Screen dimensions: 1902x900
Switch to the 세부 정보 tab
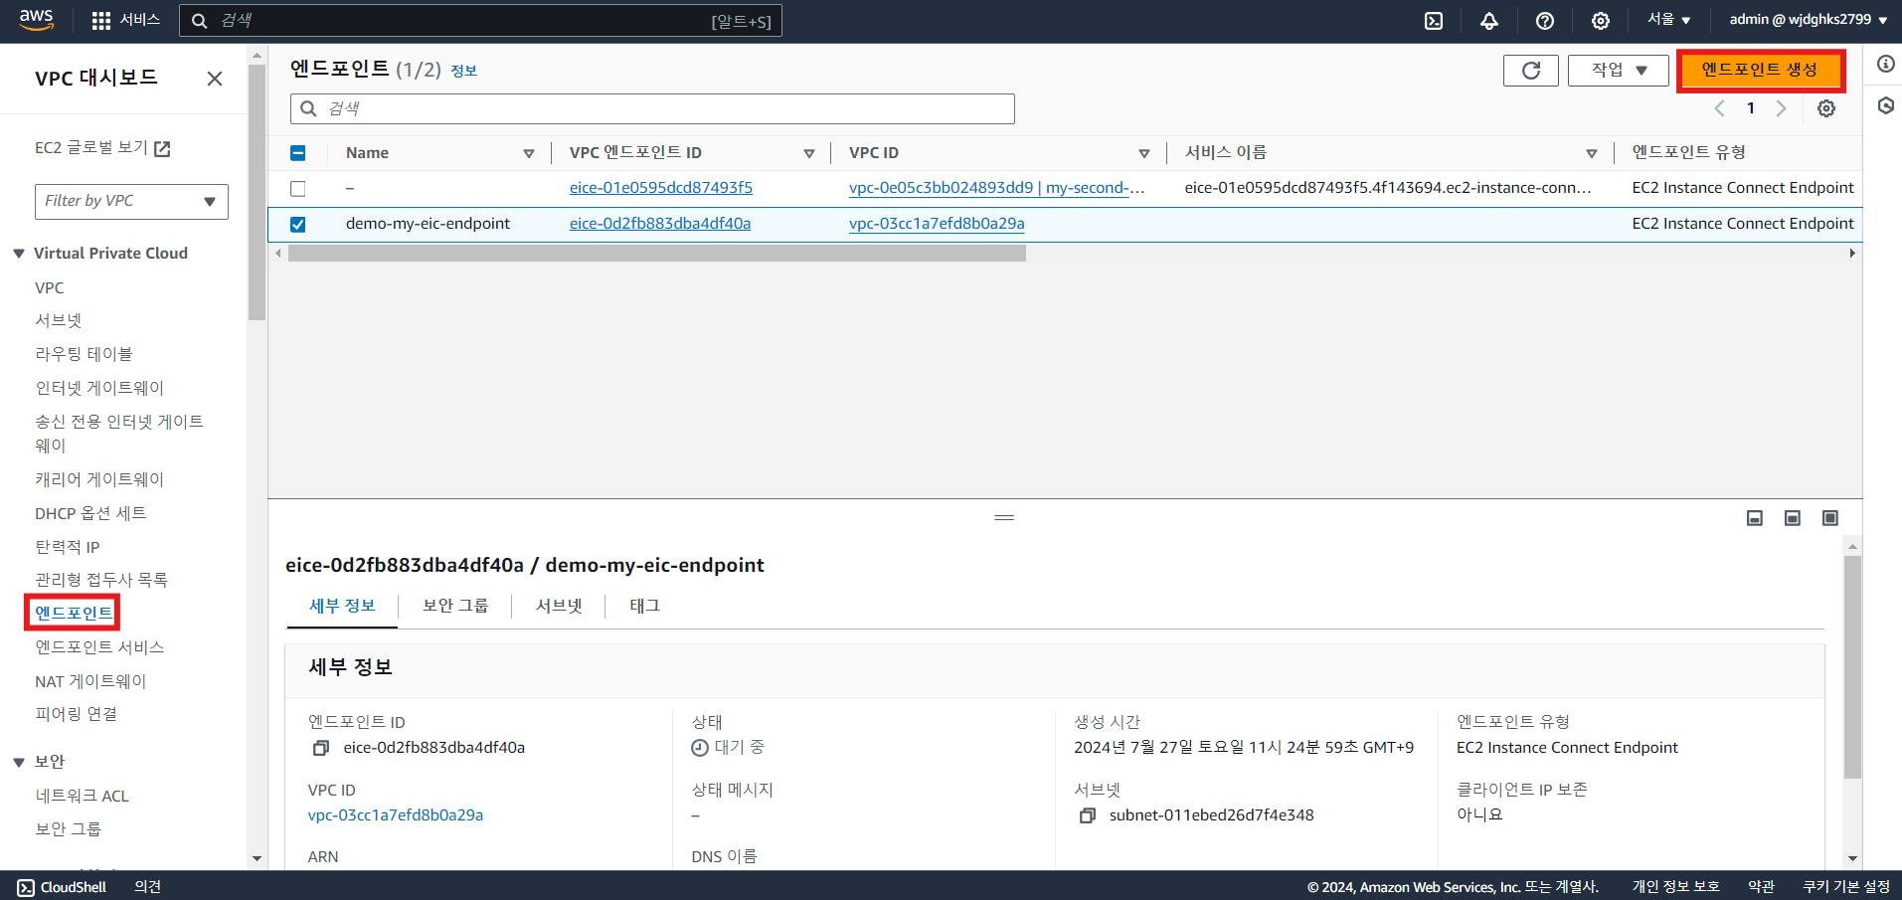(x=342, y=607)
